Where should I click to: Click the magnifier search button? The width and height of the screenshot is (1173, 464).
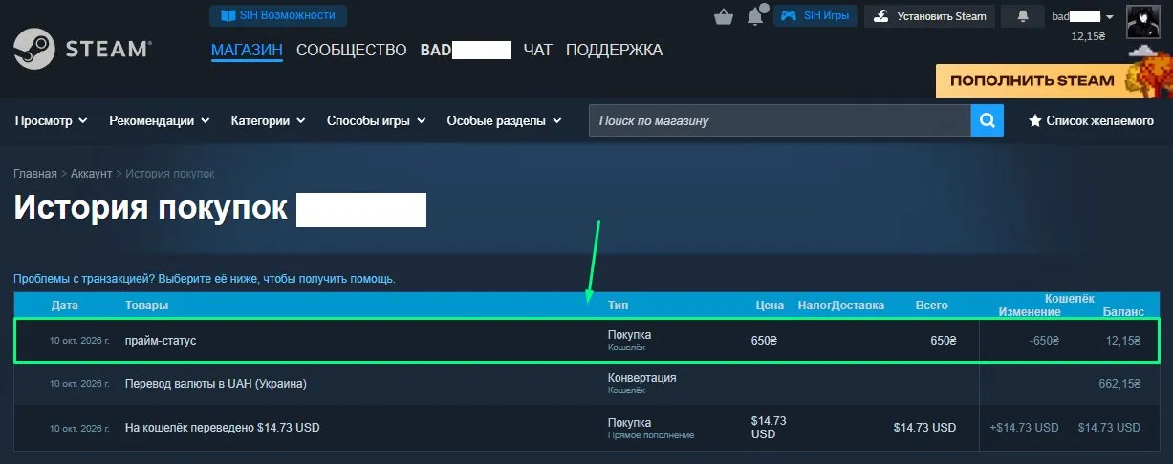pos(987,121)
